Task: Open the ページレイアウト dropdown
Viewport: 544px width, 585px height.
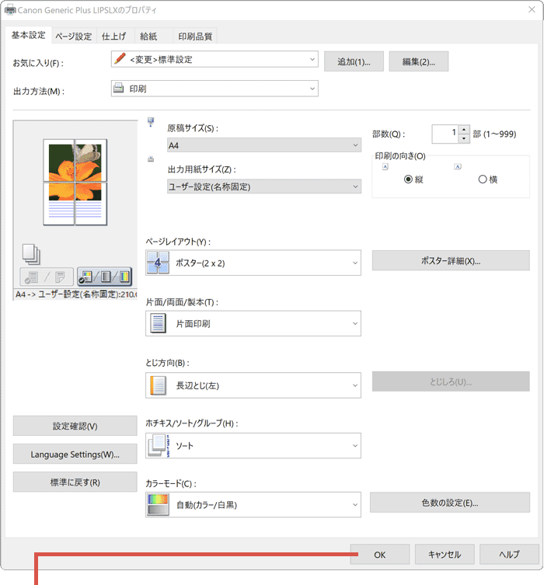Action: coord(253,263)
